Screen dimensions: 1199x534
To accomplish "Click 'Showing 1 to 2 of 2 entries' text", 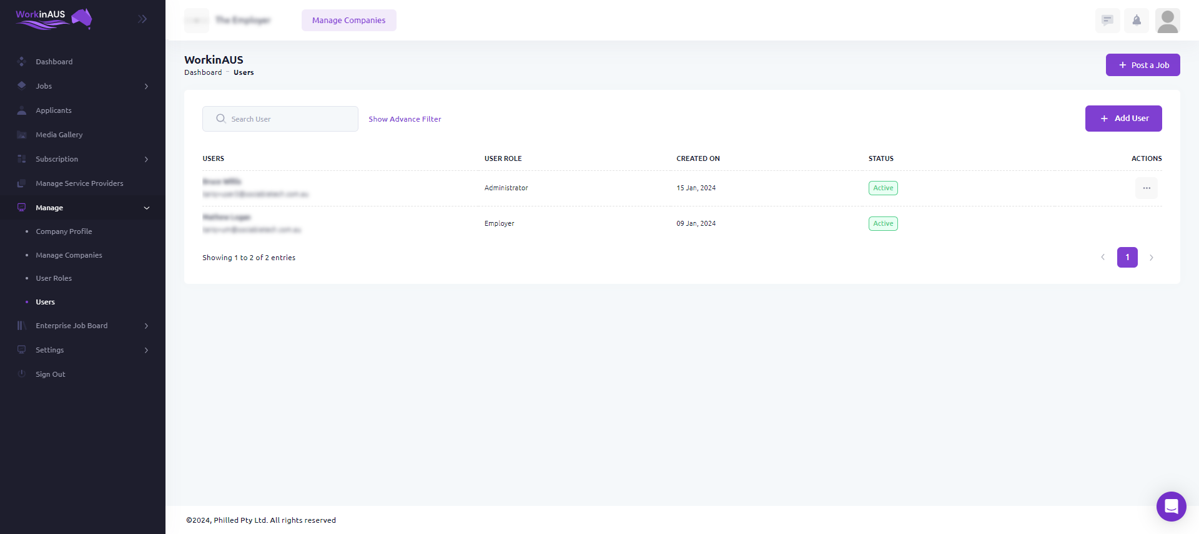I will coord(249,258).
